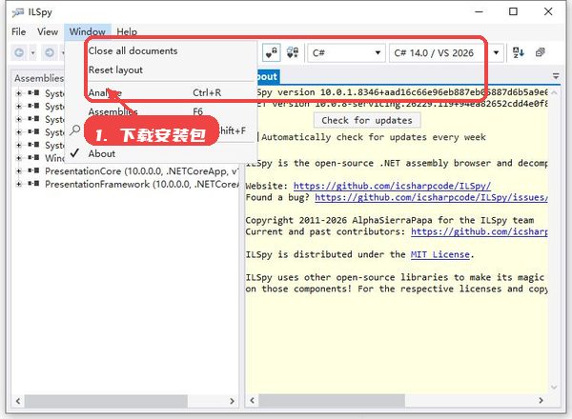Expand the assembly node starting with Winc

click(19, 158)
